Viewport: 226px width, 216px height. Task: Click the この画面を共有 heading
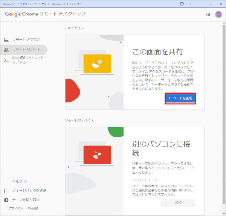click(x=157, y=52)
